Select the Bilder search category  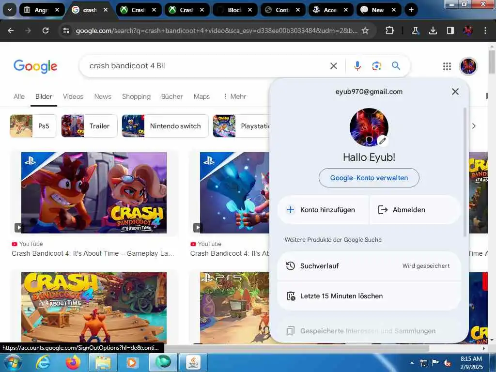pyautogui.click(x=44, y=96)
